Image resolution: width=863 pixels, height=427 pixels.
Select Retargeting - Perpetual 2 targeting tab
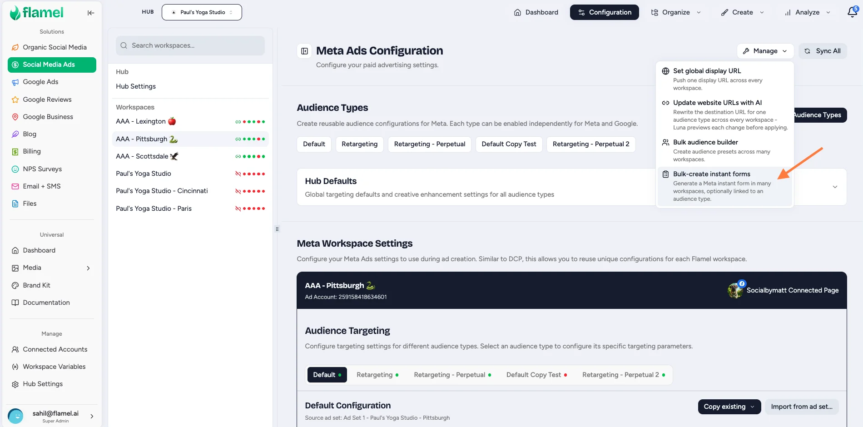pyautogui.click(x=624, y=375)
